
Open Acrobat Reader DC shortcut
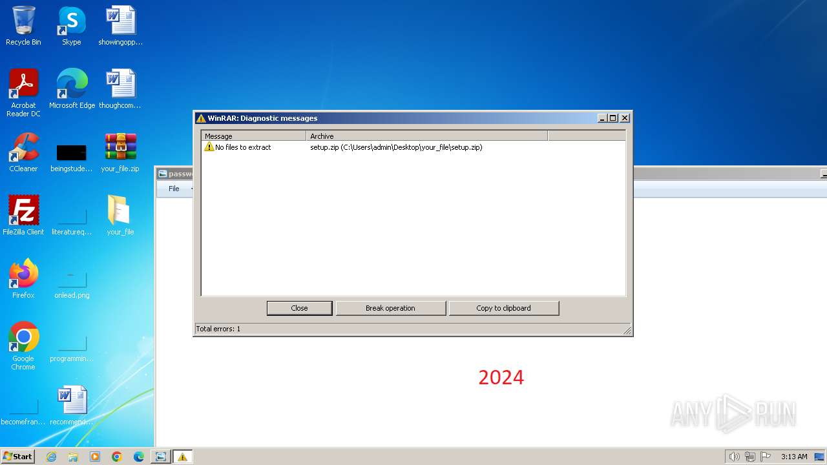23,92
